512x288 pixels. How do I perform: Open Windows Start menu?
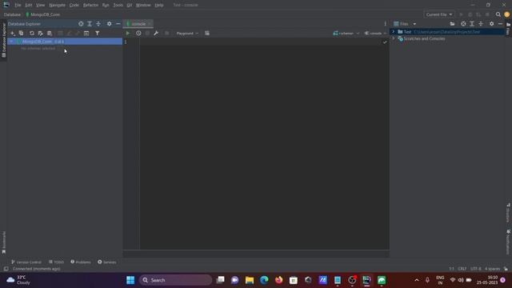pyautogui.click(x=130, y=280)
